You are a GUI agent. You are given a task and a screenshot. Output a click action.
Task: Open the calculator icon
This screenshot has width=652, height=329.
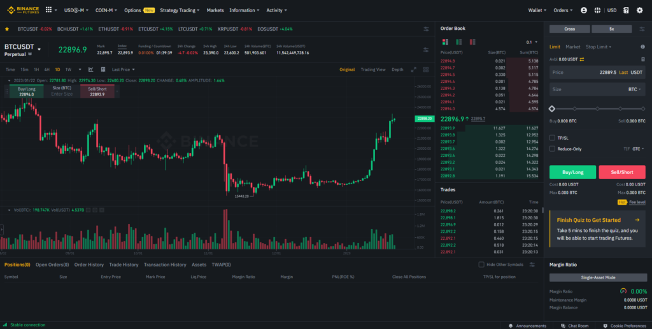point(643,59)
